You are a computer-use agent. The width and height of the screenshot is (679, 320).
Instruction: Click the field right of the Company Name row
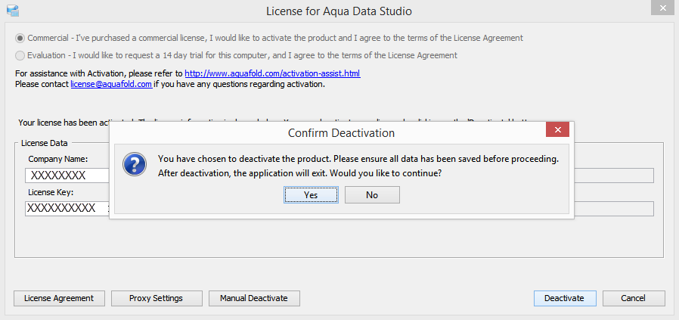click(x=612, y=176)
